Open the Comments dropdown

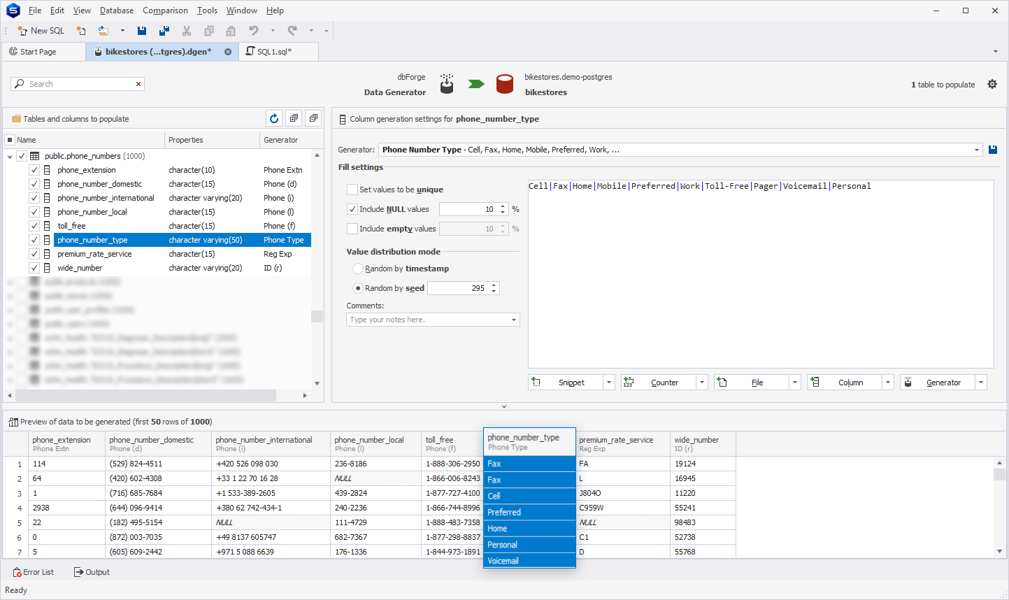514,320
